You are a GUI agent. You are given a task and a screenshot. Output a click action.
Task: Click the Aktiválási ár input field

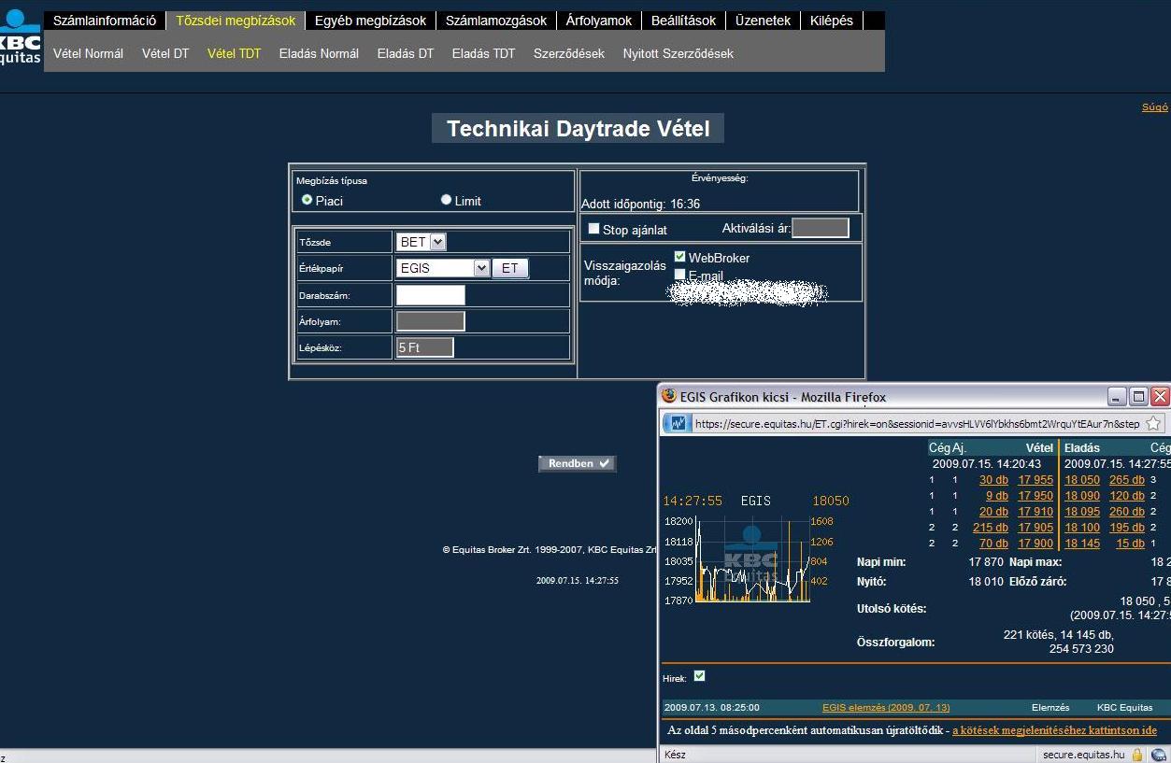(x=821, y=228)
